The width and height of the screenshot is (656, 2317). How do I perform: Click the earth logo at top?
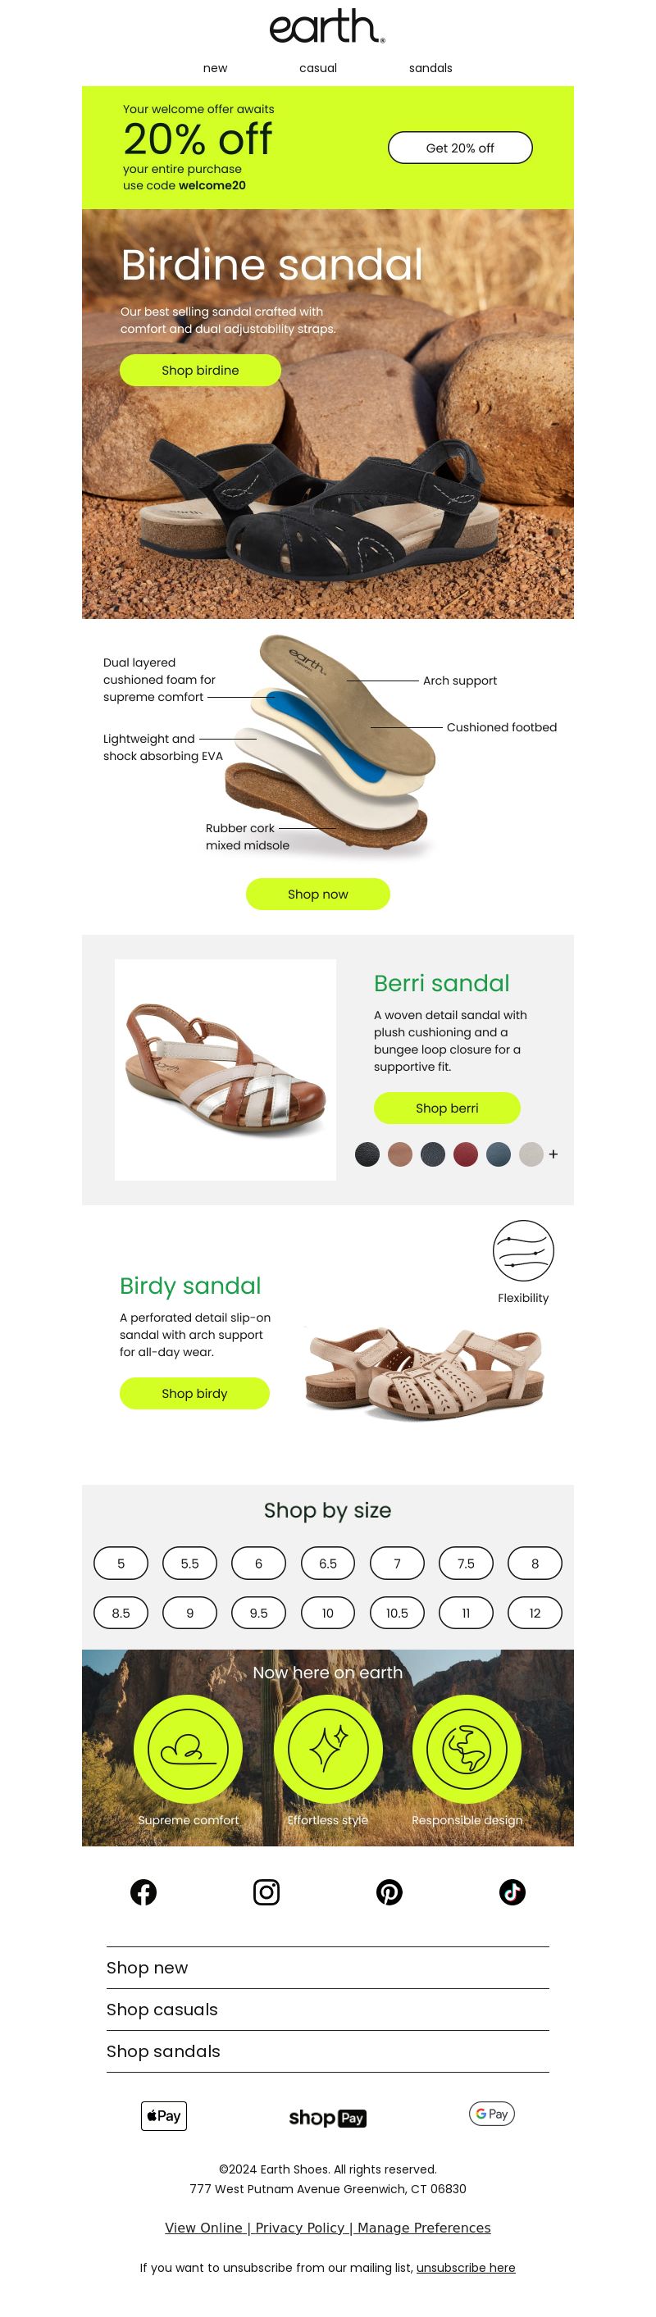[327, 26]
